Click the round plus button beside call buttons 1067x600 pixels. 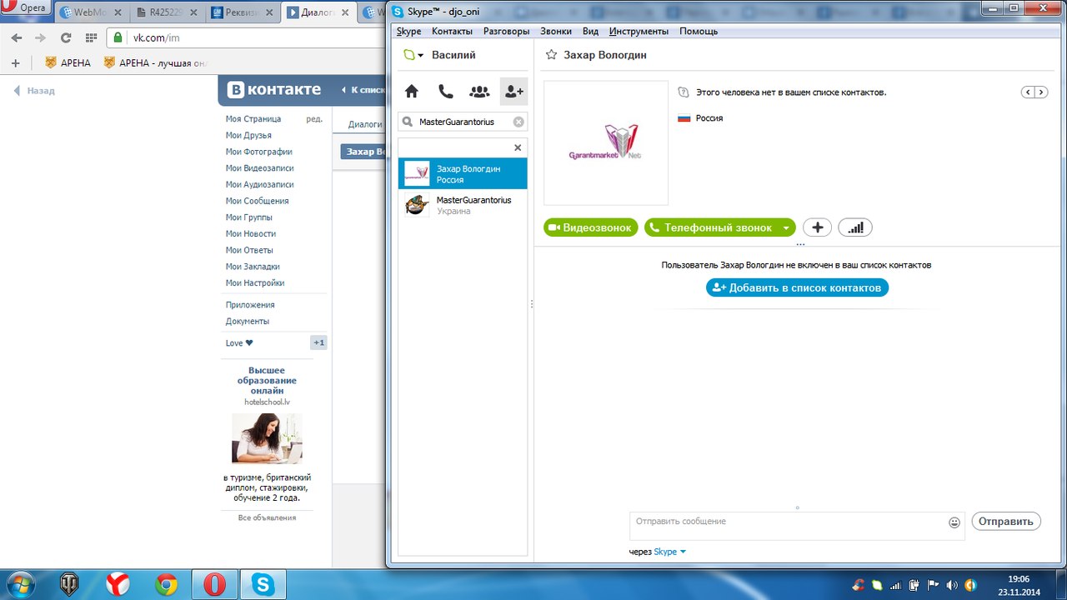817,227
